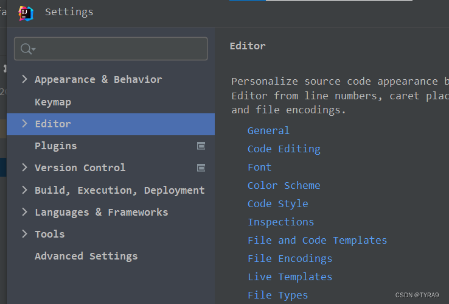
Task: Select Plugins in the settings tree
Action: click(x=55, y=146)
